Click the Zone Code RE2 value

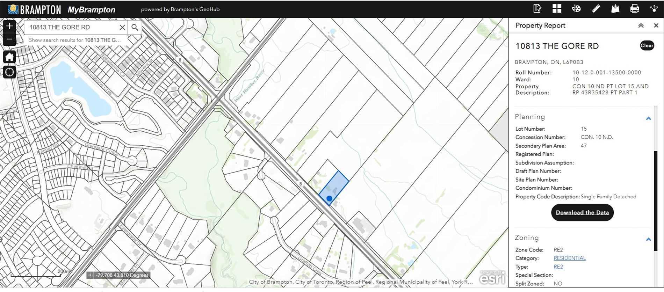558,250
